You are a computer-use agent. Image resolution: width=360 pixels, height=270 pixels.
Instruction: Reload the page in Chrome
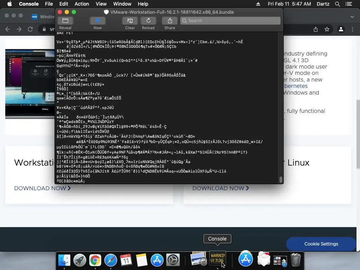point(30,29)
